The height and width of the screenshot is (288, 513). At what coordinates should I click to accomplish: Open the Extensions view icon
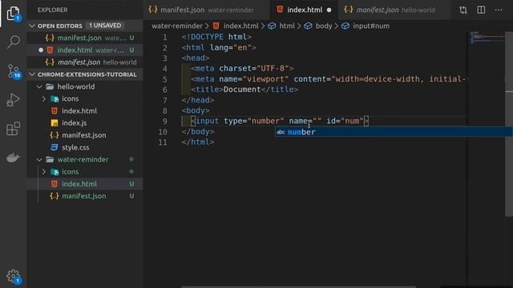coord(13,129)
